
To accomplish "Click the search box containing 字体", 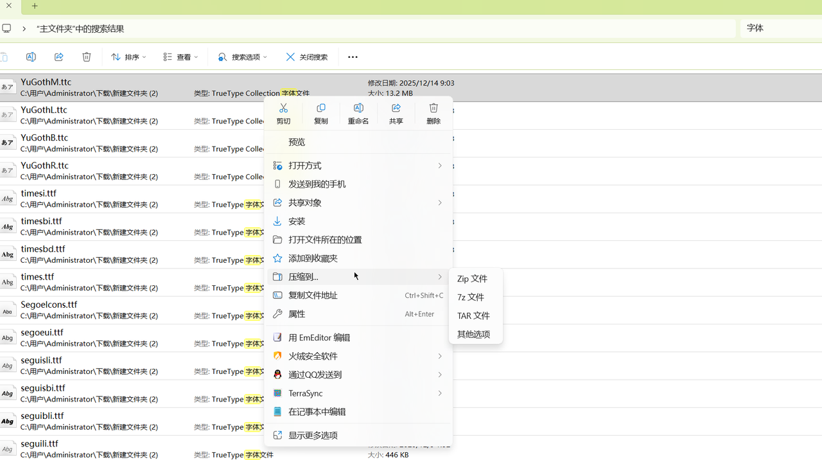I will (781, 28).
